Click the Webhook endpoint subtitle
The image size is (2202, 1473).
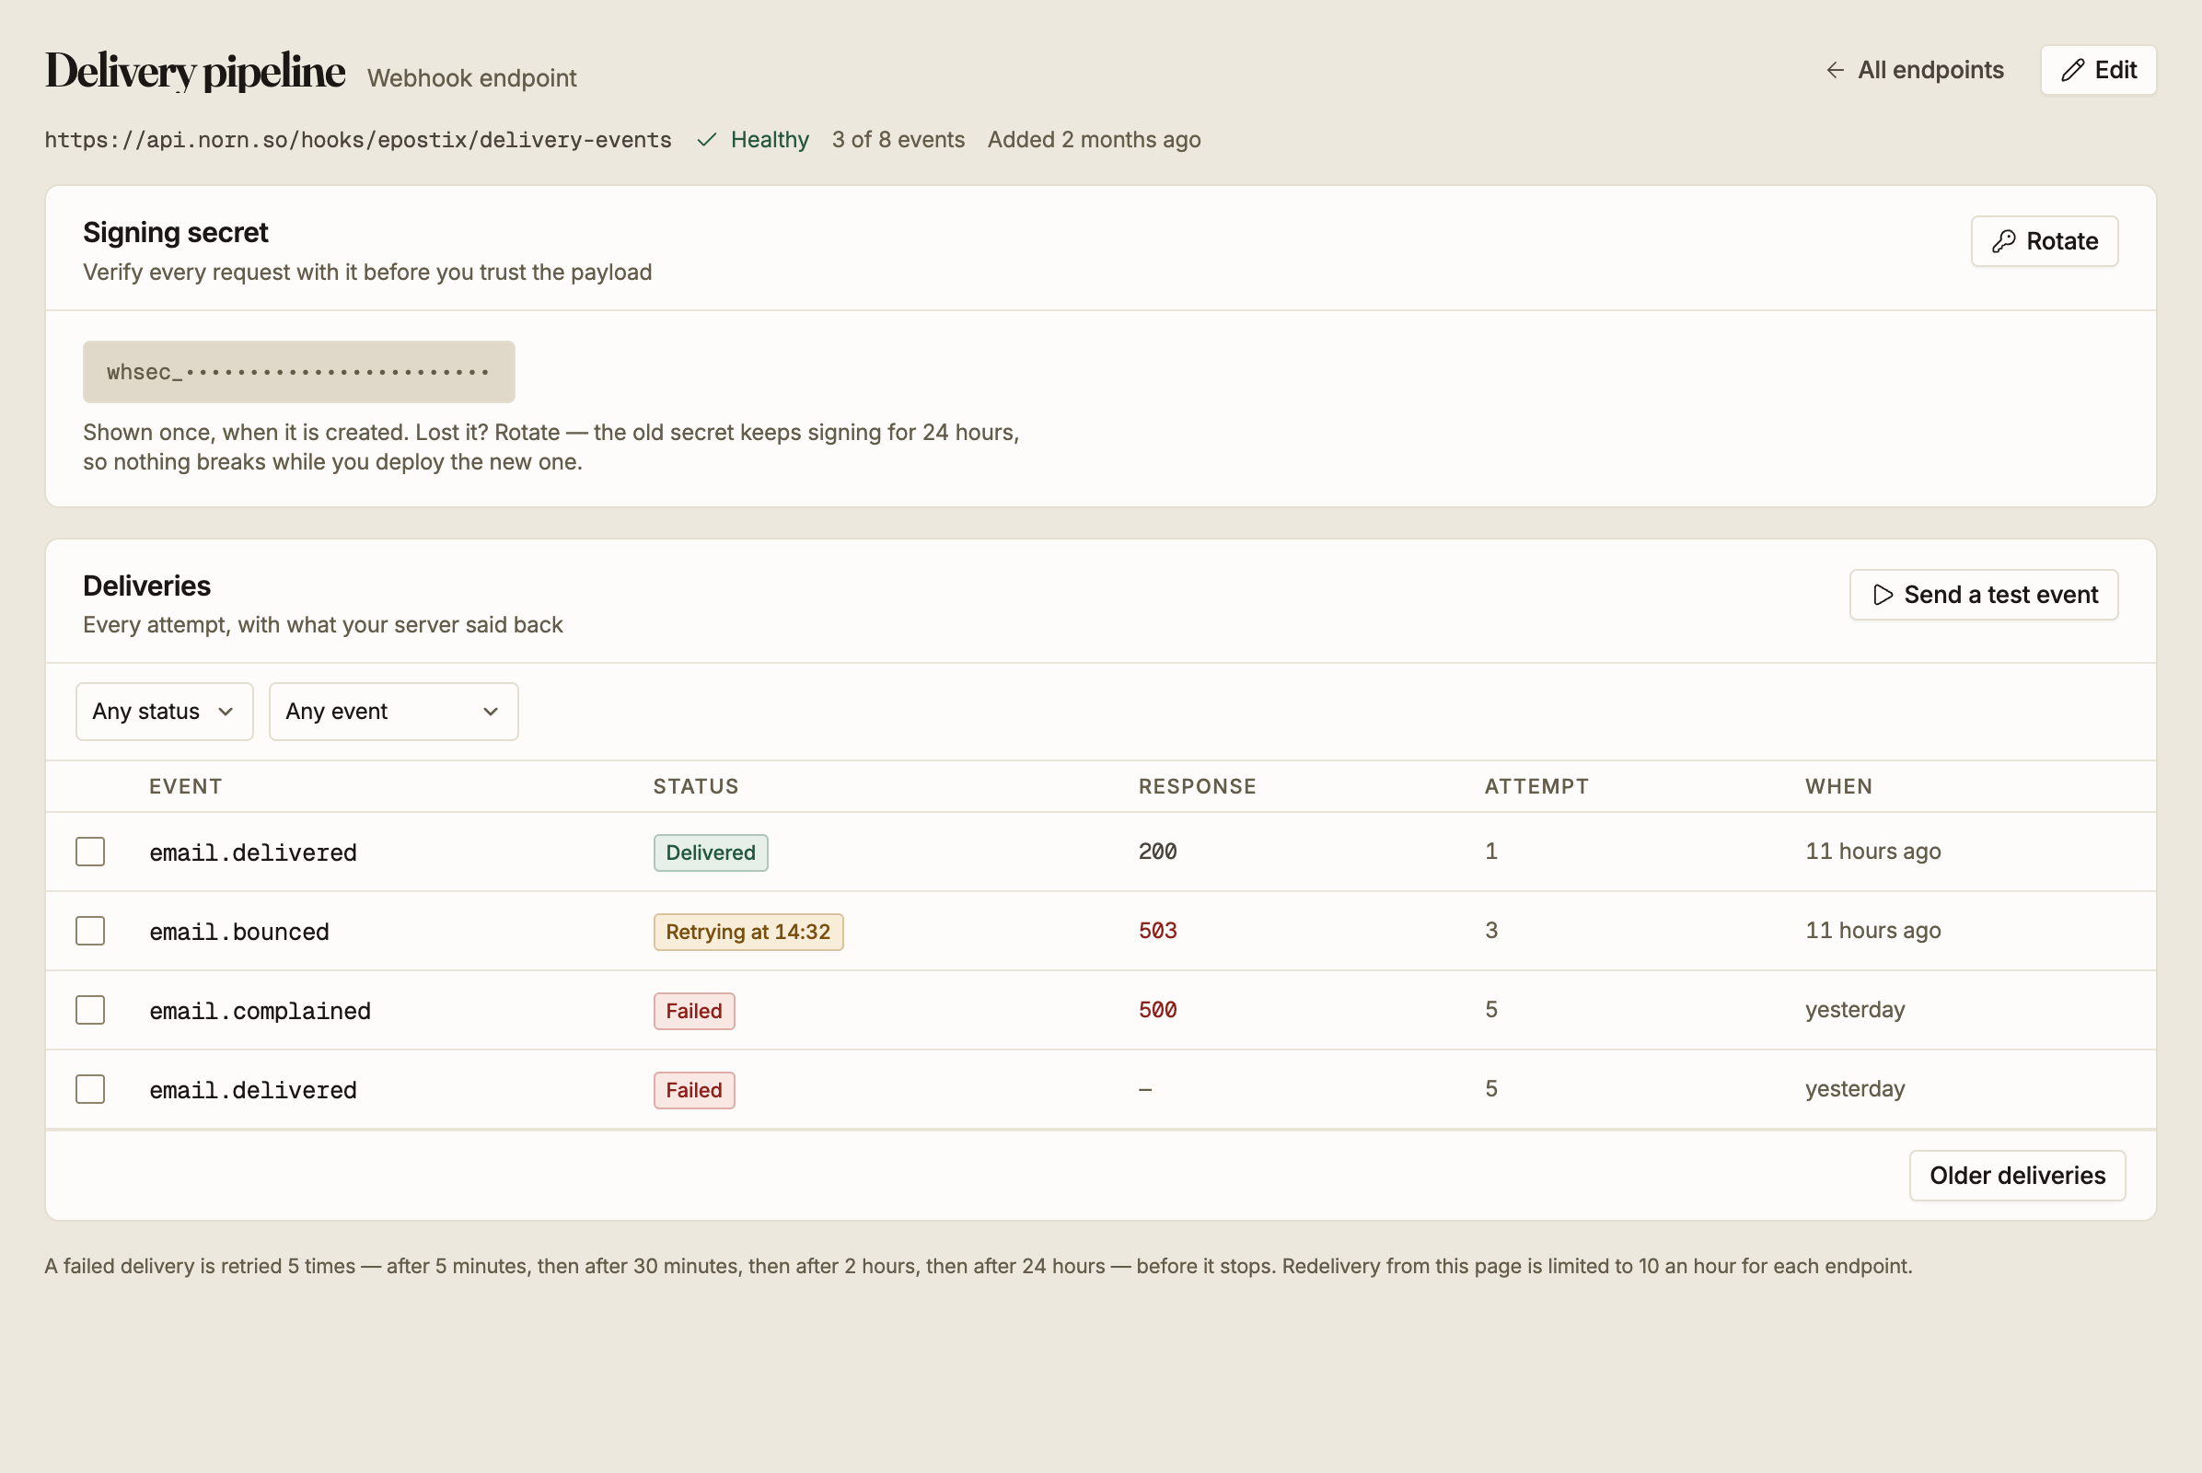coord(471,78)
